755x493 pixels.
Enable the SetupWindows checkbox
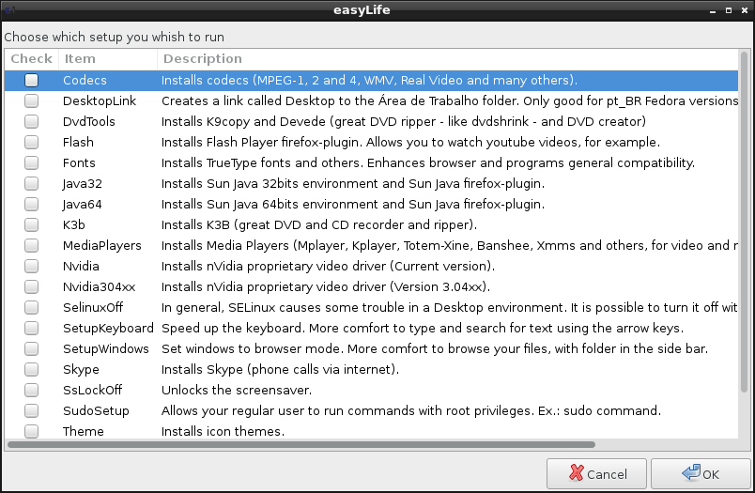tap(31, 349)
